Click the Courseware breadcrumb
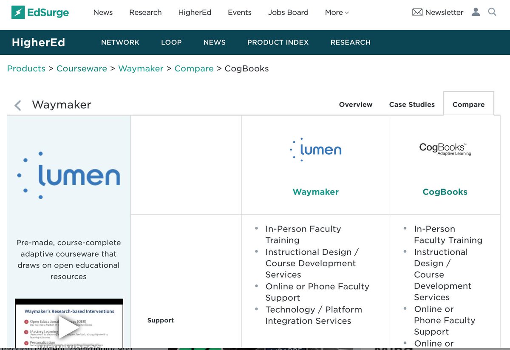510x350 pixels. click(82, 68)
